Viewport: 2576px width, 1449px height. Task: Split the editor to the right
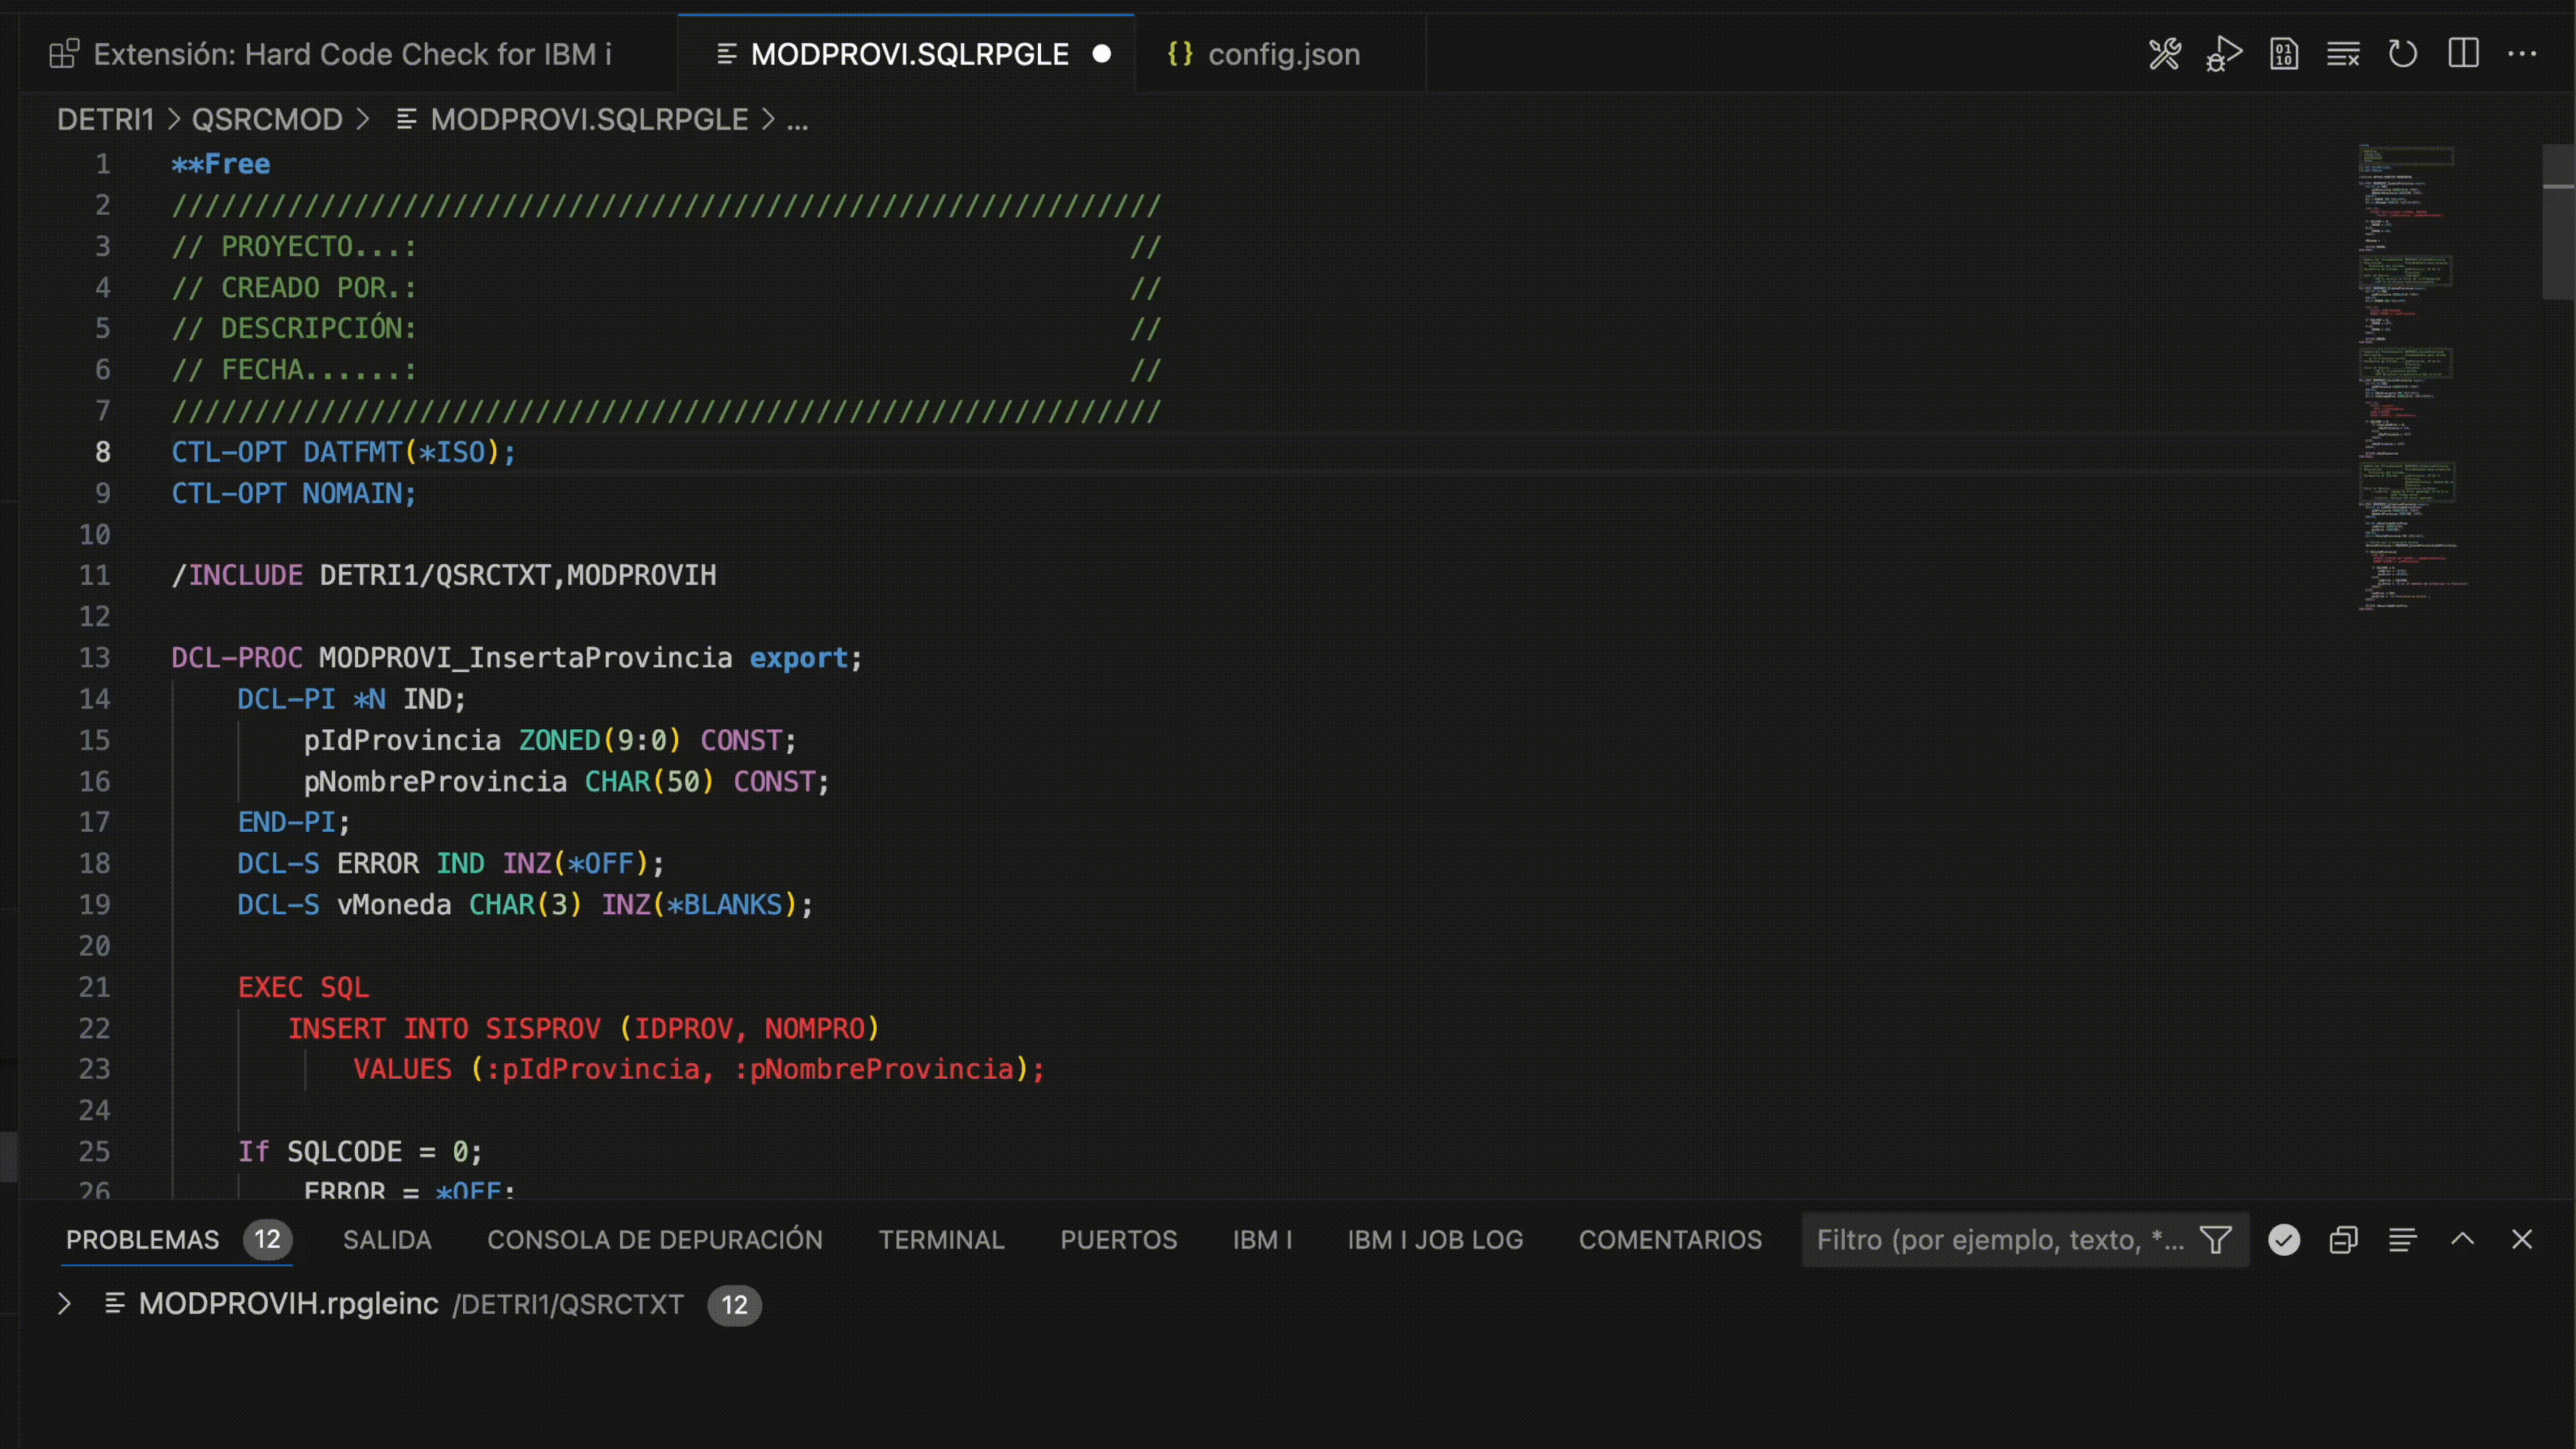(x=2463, y=54)
